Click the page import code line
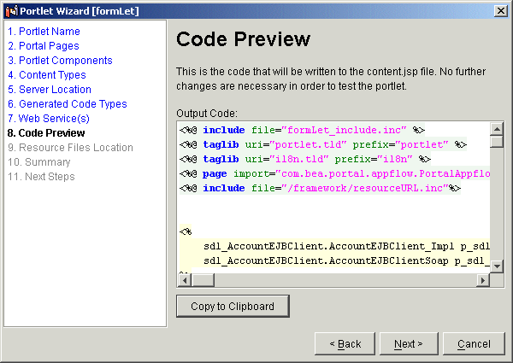Image resolution: width=513 pixels, height=363 pixels. 334,173
